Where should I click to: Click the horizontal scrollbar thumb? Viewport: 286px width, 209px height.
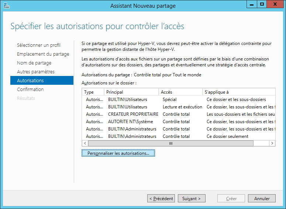(171, 143)
